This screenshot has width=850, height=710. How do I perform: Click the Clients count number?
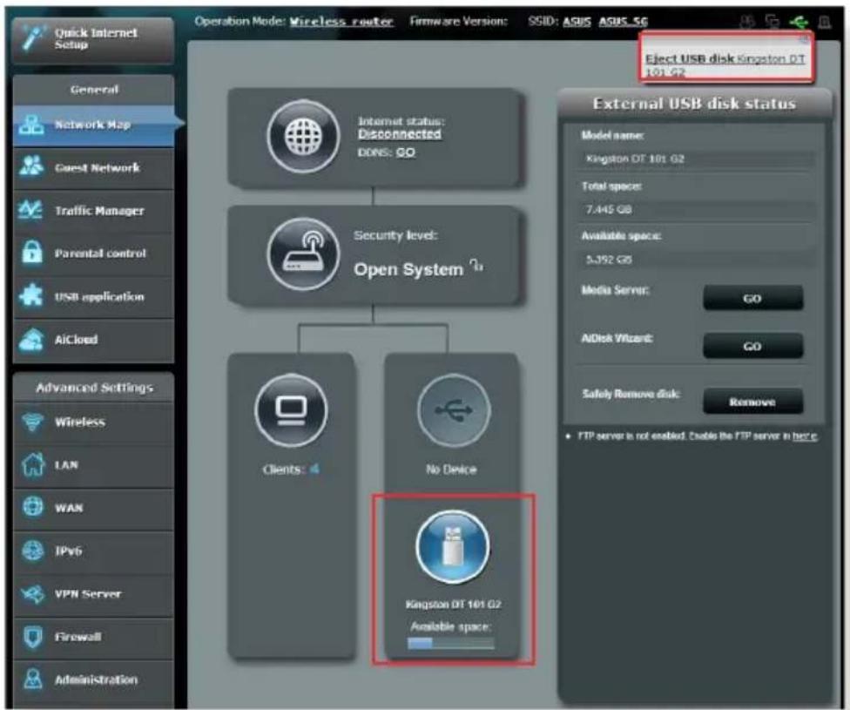click(x=314, y=470)
